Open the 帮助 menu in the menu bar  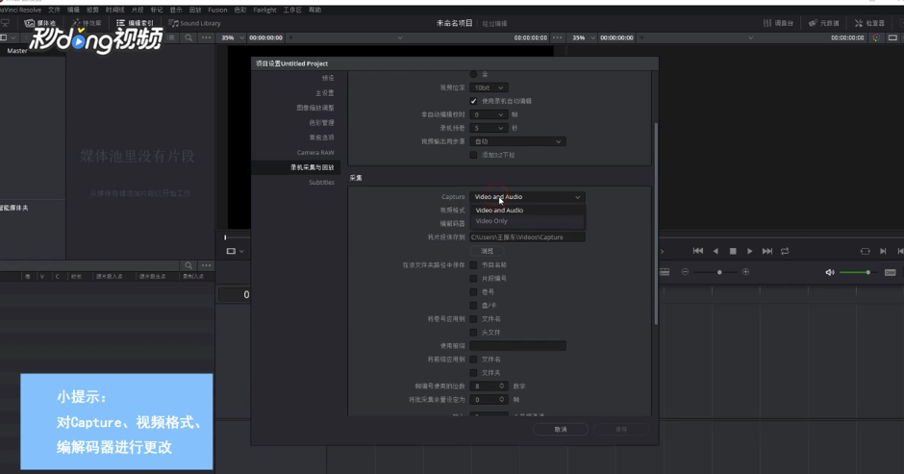point(314,10)
